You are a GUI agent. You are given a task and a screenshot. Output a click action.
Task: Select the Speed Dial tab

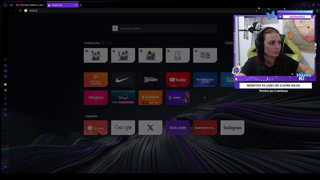pos(62,5)
